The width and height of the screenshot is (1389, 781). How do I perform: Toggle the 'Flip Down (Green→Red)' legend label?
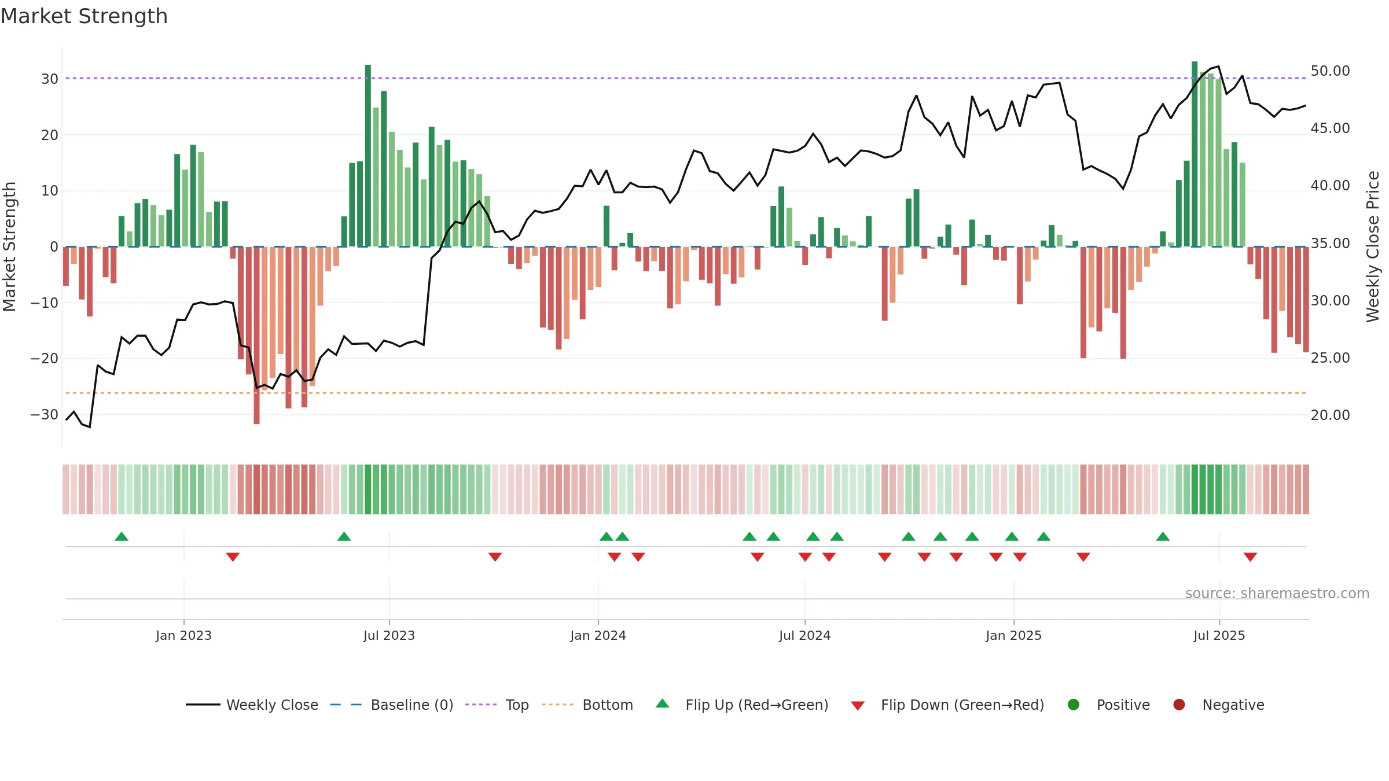962,705
